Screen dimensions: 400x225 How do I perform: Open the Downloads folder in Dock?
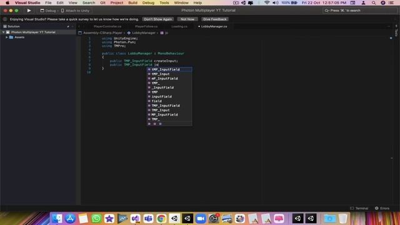tap(329, 219)
